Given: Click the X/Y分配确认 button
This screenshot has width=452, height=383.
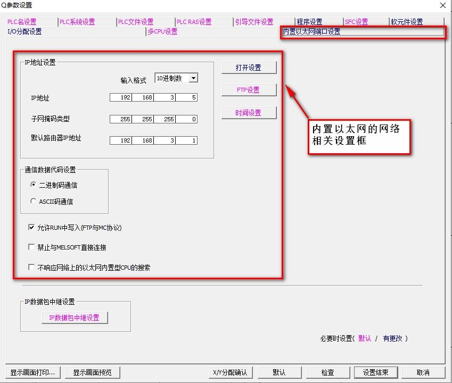Looking at the screenshot, I should [231, 372].
